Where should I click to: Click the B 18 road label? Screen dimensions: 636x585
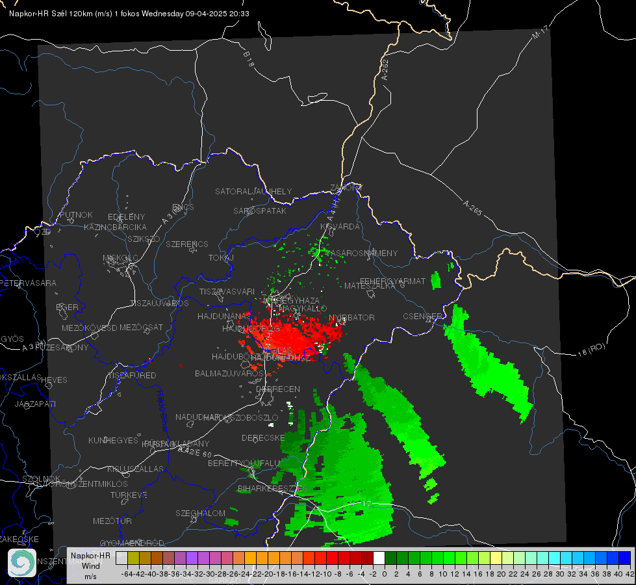pos(249,59)
